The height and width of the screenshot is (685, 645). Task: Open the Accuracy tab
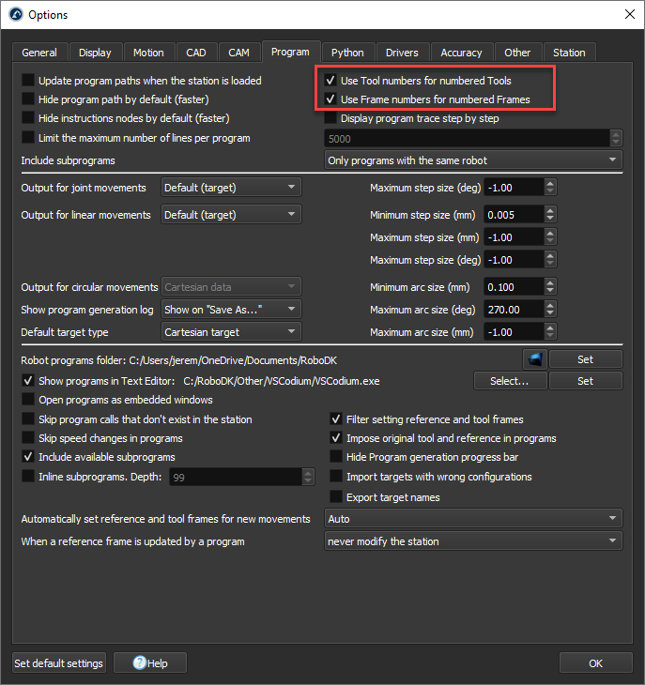tap(461, 53)
